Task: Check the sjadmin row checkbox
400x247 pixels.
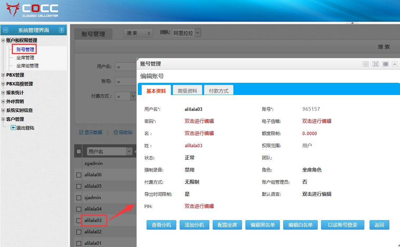Action: [79, 198]
